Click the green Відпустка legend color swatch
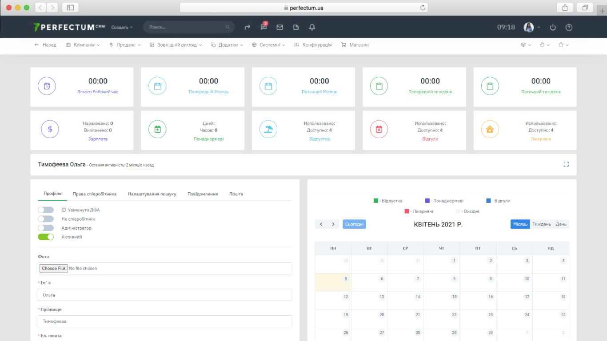The image size is (607, 341). point(376,201)
